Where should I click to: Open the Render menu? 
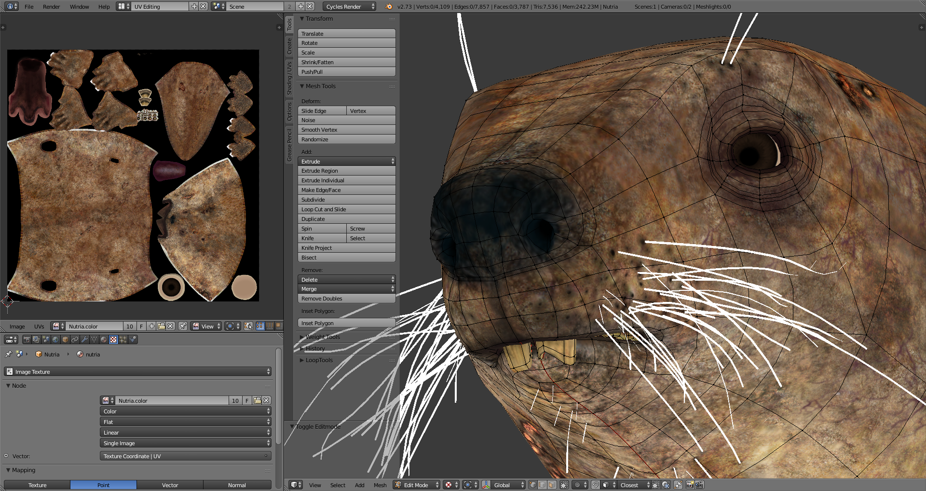(51, 7)
